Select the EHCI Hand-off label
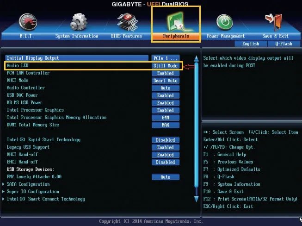302x226 pixels. pyautogui.click(x=22, y=162)
